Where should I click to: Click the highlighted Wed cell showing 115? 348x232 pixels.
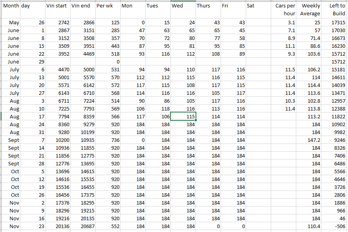coord(183,116)
